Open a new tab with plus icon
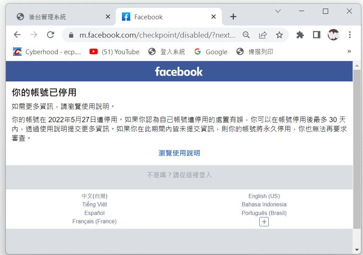Screen dimensions: 363x255 (233, 17)
